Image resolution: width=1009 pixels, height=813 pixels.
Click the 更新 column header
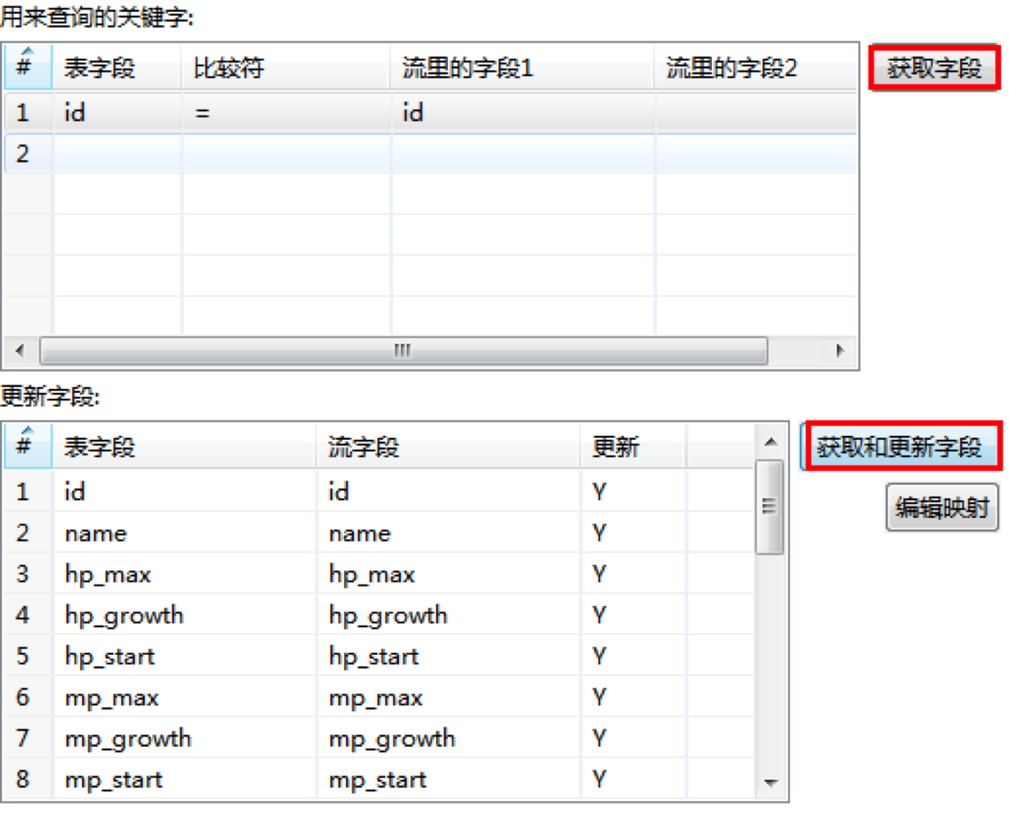point(632,447)
